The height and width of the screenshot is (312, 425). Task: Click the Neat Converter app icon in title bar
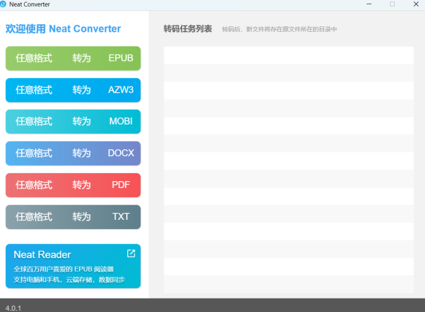click(4, 4)
